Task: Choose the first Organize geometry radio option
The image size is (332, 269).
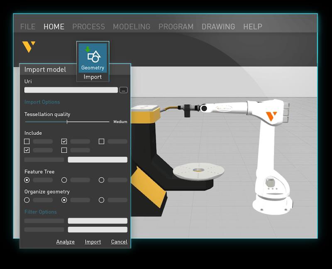Action: click(27, 200)
